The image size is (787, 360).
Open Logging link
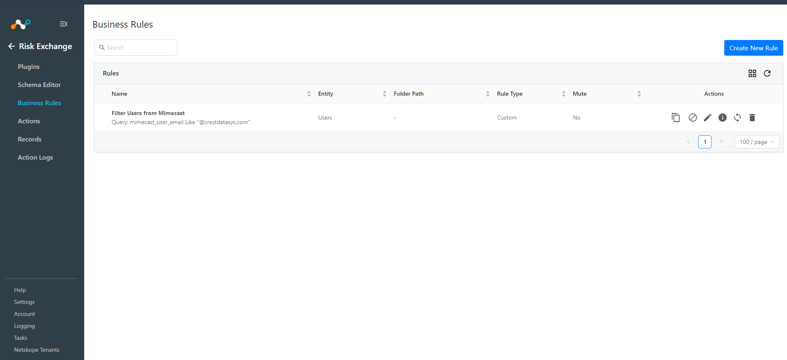pyautogui.click(x=24, y=326)
